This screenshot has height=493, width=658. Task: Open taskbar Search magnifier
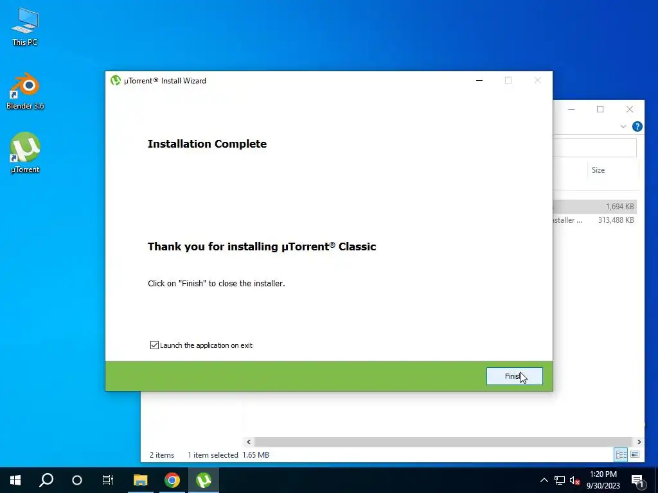[46, 480]
